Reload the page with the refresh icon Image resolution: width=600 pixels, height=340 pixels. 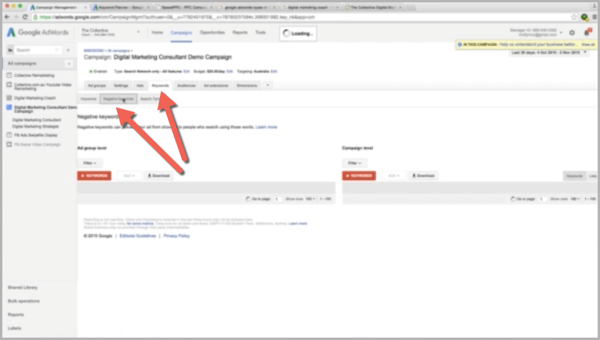25,17
